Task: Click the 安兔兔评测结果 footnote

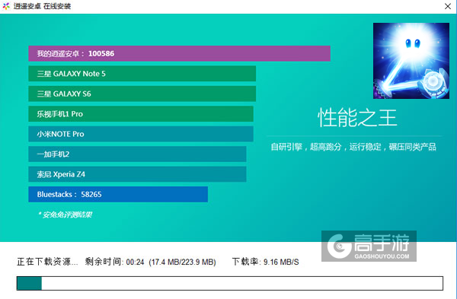Action: tap(65, 215)
